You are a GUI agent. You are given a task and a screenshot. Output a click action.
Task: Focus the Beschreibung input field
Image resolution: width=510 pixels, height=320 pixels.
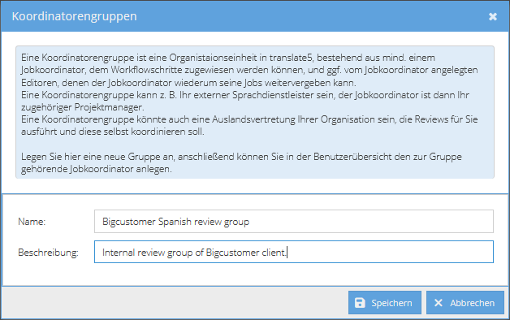pos(294,252)
